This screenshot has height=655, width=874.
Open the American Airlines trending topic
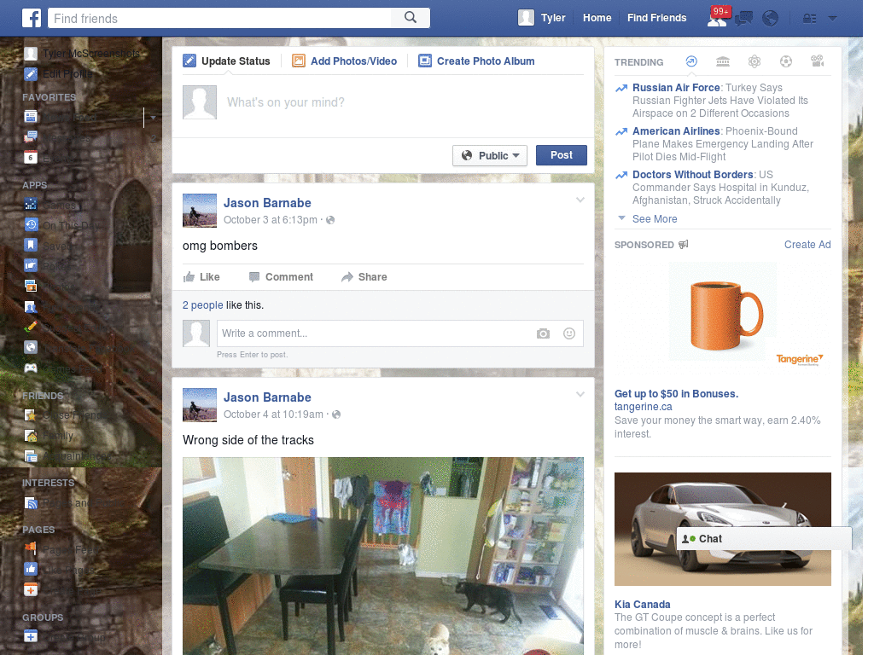676,130
